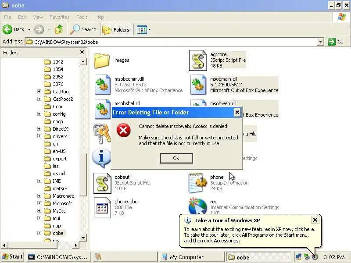Viewport: 351px width, 263px height.
Task: Open the Help menu
Action: tap(99, 17)
